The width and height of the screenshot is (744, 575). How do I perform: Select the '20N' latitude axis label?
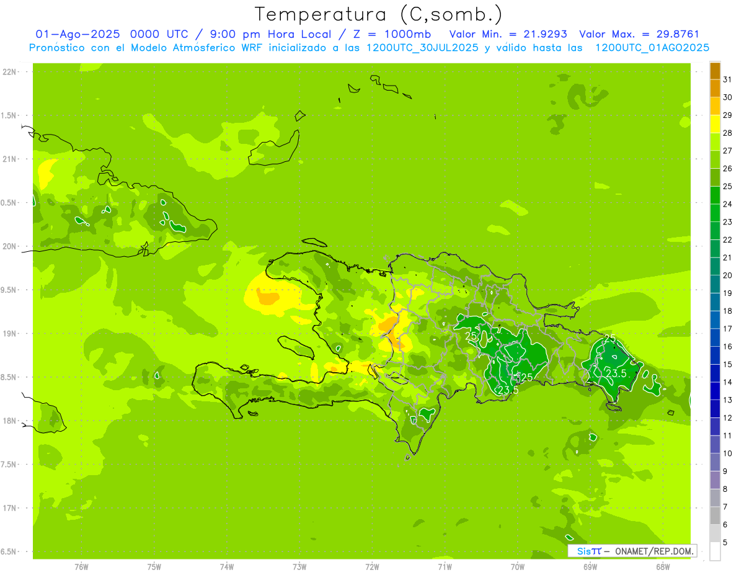11,246
